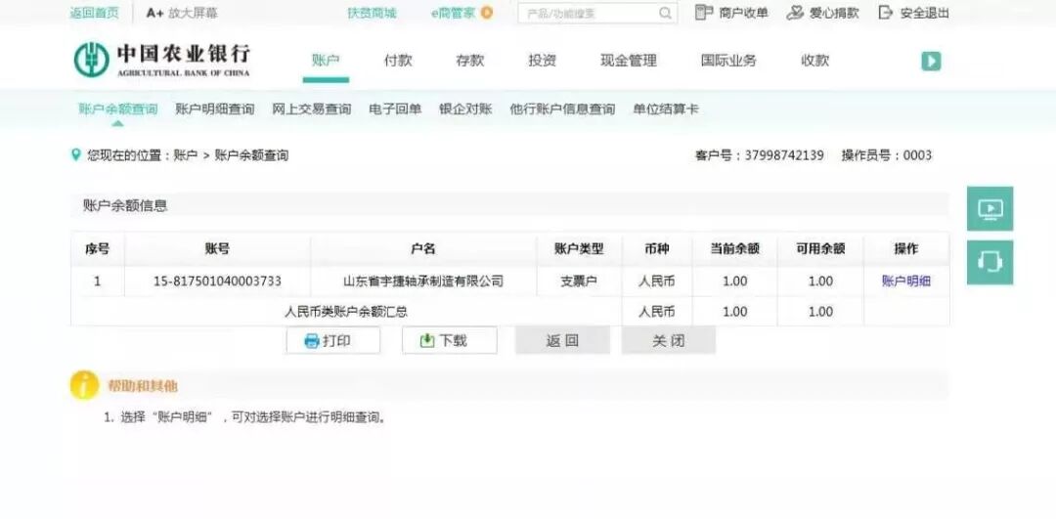Click 放大屏幕 text link

194,13
